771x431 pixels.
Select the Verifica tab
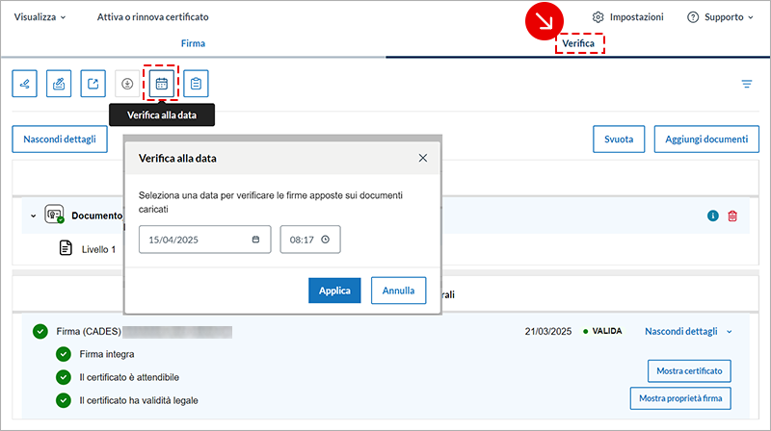[579, 43]
